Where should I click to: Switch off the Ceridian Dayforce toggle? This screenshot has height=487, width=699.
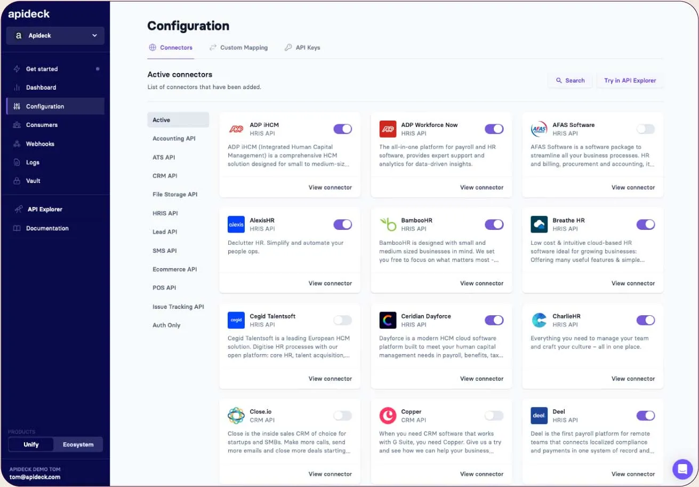[494, 320]
